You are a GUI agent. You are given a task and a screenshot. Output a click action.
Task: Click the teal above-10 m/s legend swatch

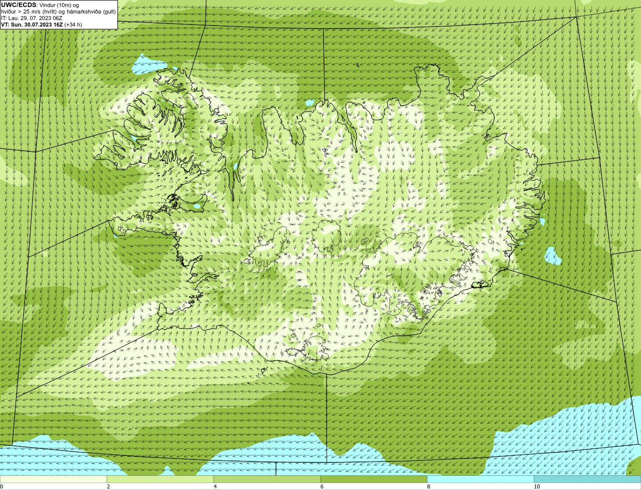point(587,479)
